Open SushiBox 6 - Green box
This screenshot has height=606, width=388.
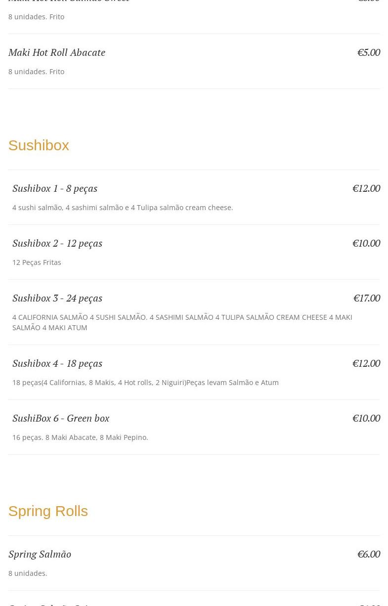[x=61, y=418]
